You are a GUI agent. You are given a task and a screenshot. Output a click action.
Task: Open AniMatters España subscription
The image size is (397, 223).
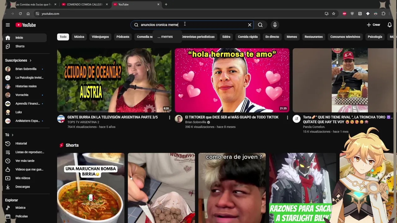click(25, 121)
